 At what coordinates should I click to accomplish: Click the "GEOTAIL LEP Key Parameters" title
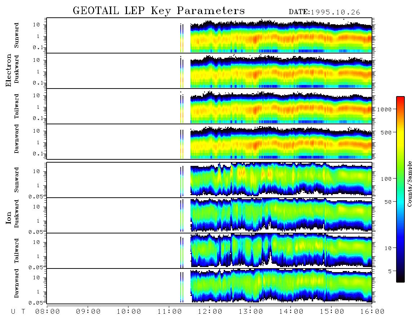click(159, 11)
